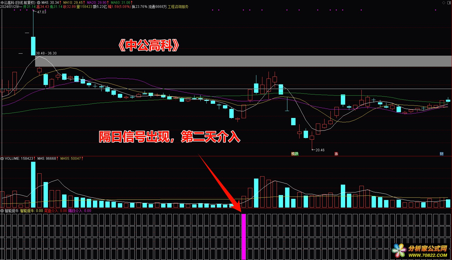Open the dropdown arrow beside 中公高科 chart title

tap(39, 3)
